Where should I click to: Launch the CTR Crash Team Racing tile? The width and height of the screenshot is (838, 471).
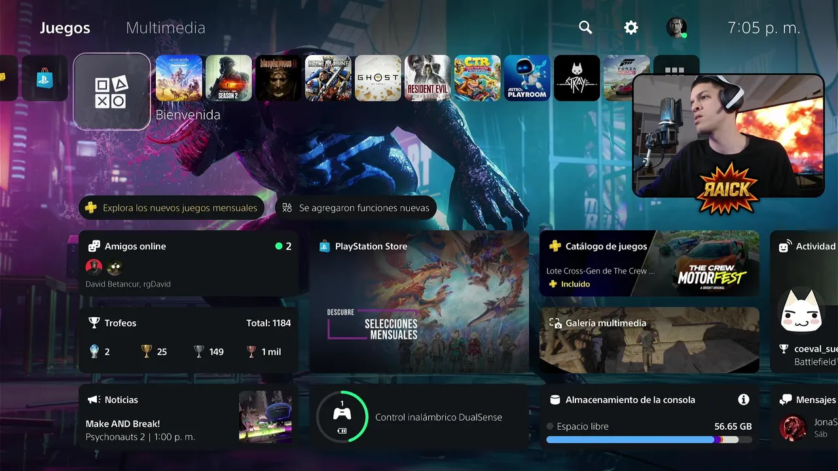[477, 78]
